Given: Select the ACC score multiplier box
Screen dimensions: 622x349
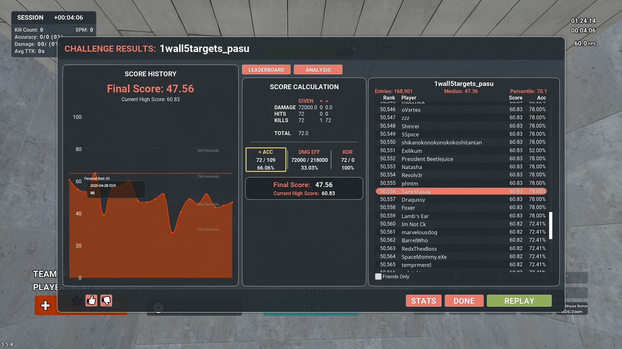Looking at the screenshot, I should (266, 160).
